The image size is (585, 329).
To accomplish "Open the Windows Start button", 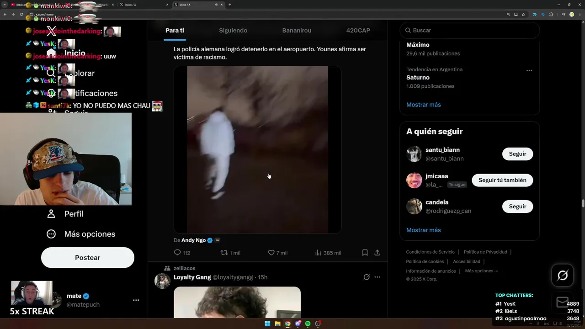I will click(267, 324).
